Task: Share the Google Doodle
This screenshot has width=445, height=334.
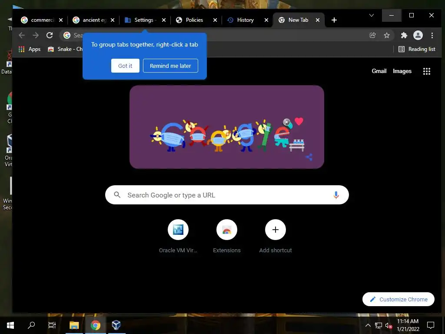Action: pos(309,157)
